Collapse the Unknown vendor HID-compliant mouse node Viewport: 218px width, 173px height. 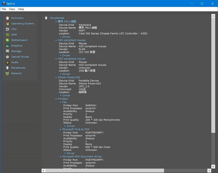click(56, 59)
